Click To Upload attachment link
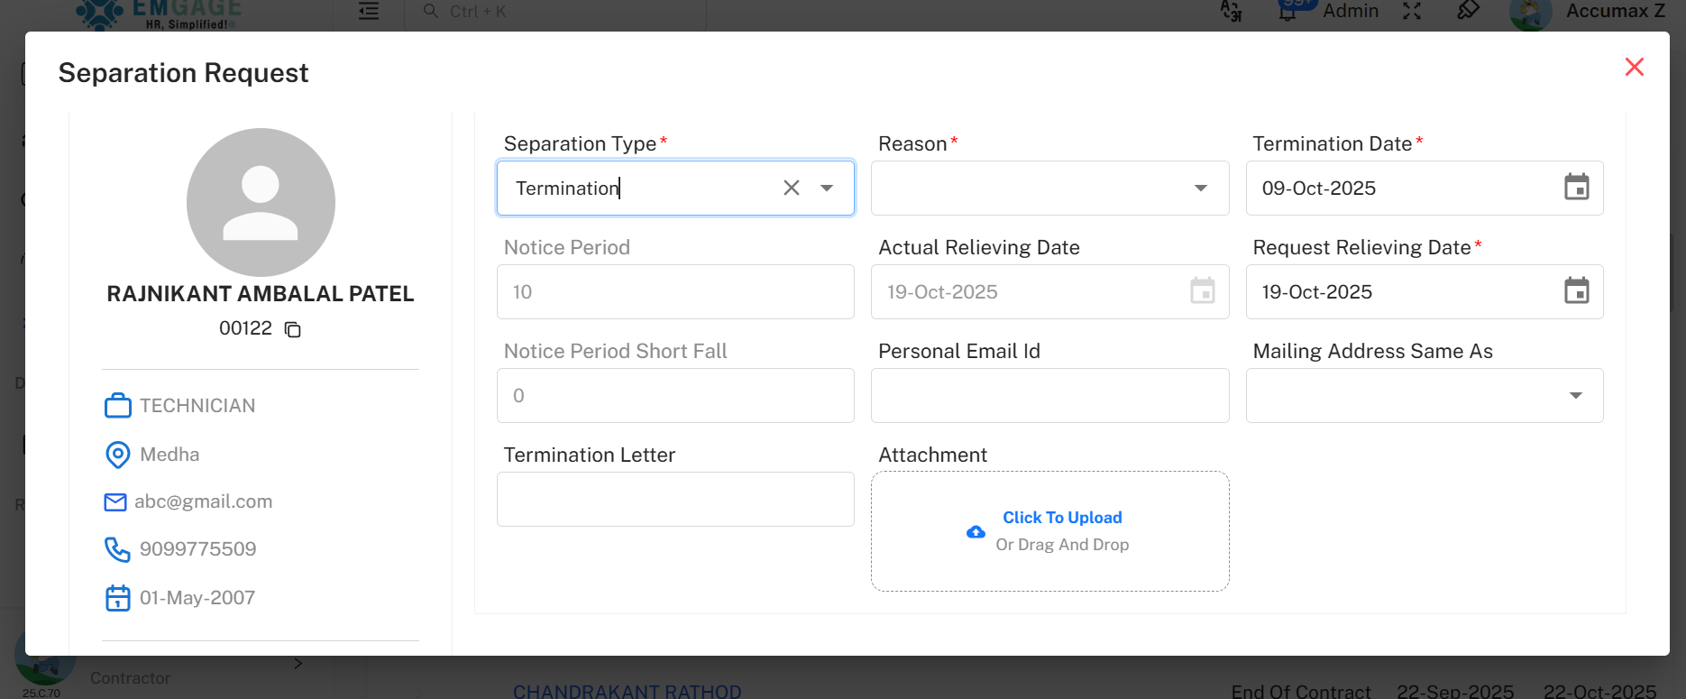 pos(1062,517)
